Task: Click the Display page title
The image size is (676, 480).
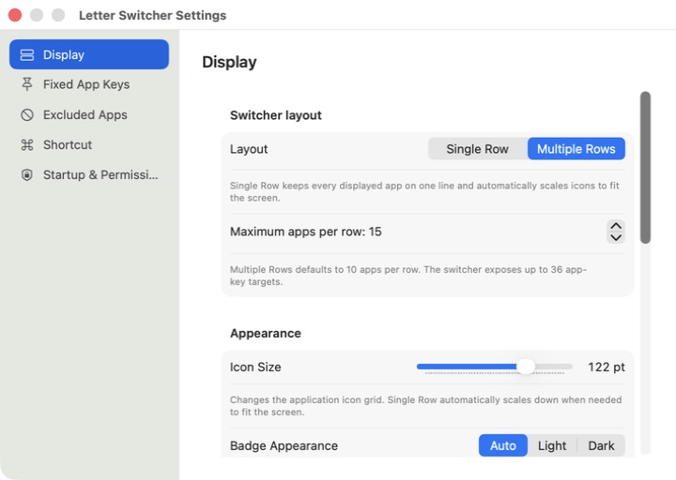Action: pyautogui.click(x=229, y=62)
